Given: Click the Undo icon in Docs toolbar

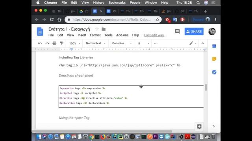Looking at the screenshot, I should (40, 43).
